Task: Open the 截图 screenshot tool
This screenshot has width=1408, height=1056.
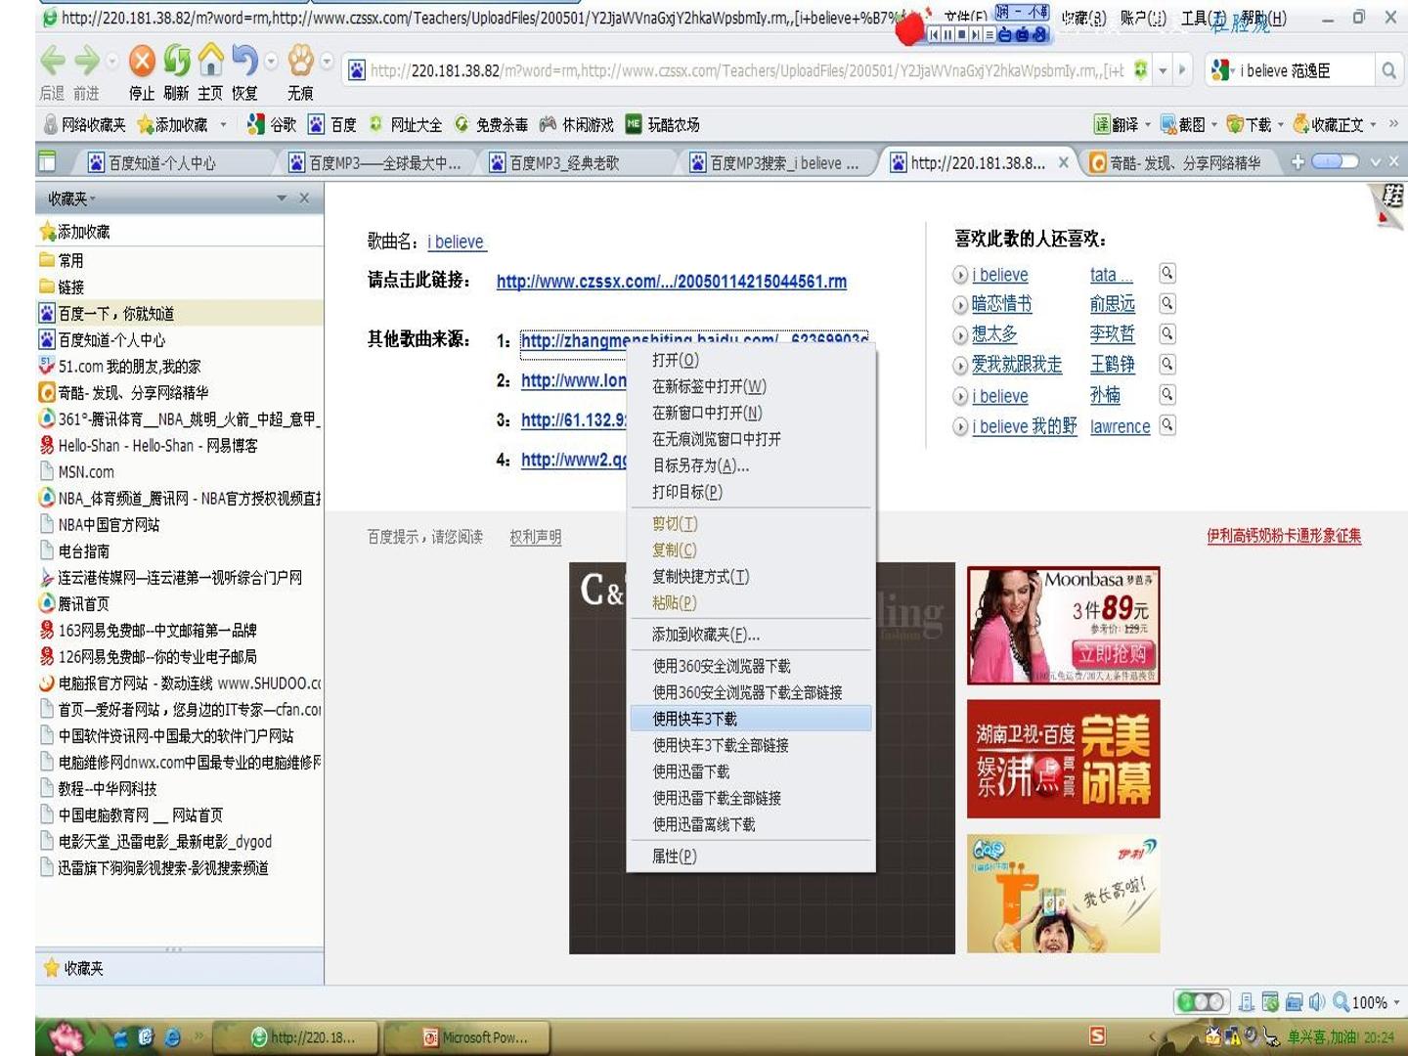Action: tap(1182, 124)
